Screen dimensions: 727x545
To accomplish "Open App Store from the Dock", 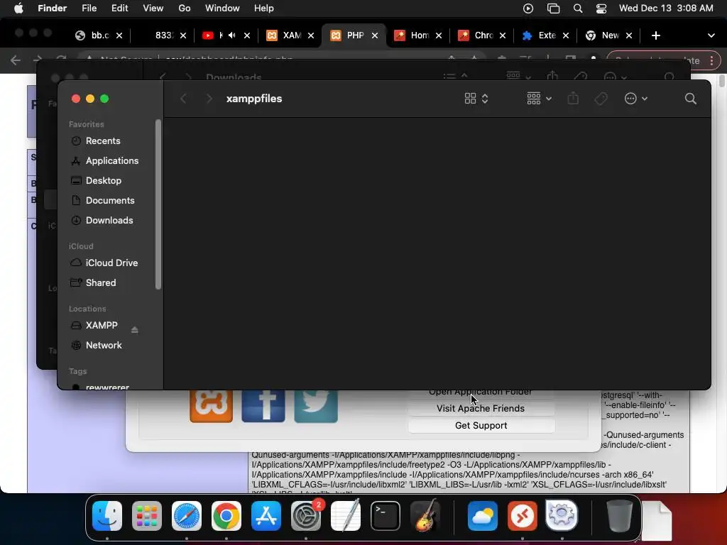I will click(266, 516).
